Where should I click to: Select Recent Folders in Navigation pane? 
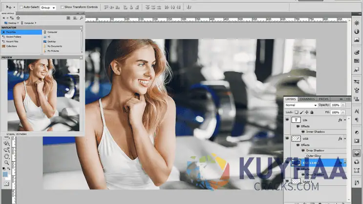14,37
